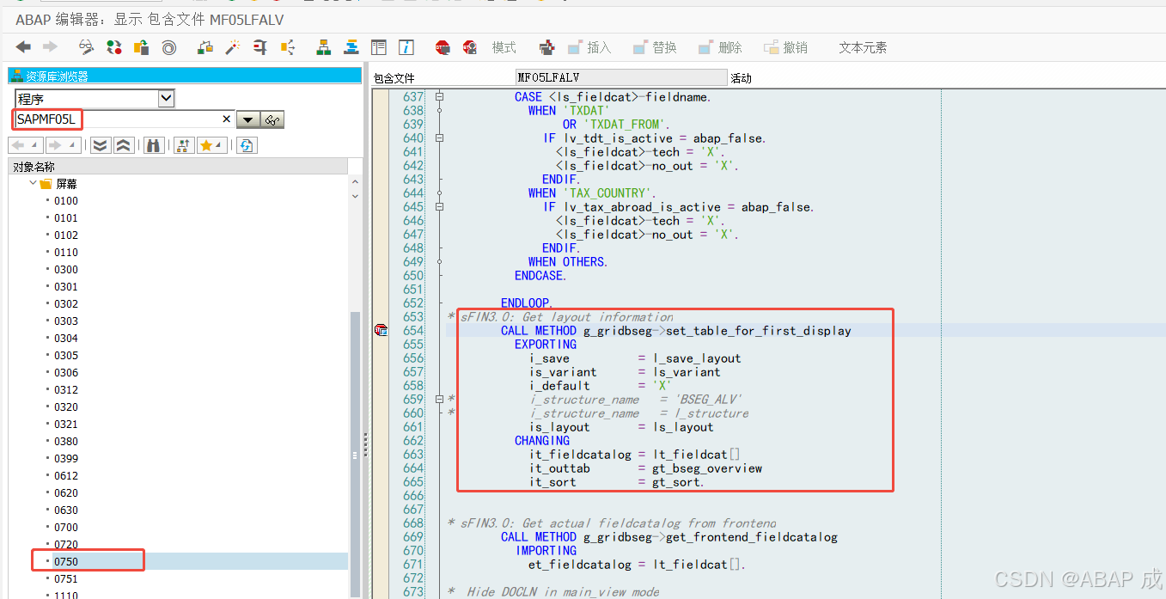Viewport: 1166px width, 599px height.
Task: Collapse the code fold marker at line 645
Action: (x=439, y=206)
